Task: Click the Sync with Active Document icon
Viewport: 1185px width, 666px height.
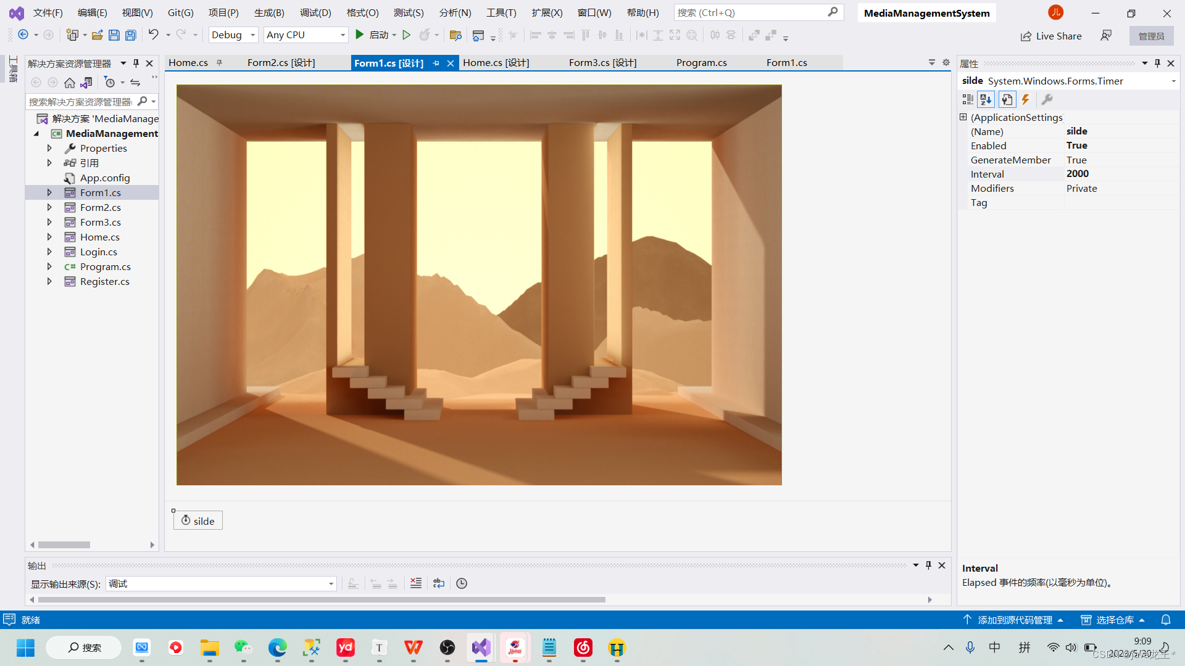Action: (x=135, y=83)
